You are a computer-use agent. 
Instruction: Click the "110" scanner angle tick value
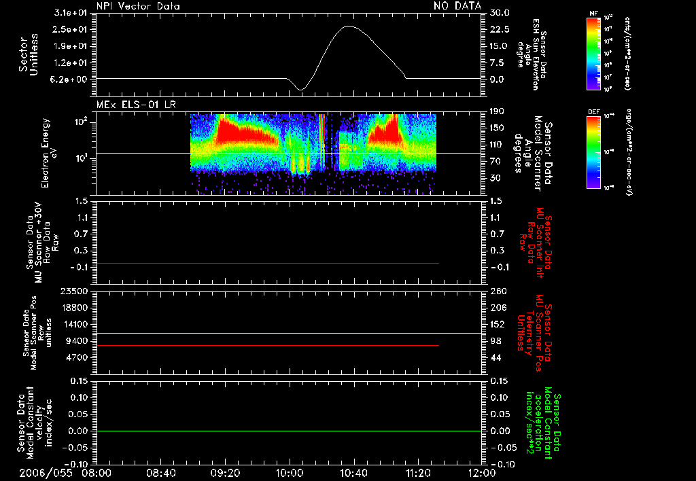tap(497, 145)
